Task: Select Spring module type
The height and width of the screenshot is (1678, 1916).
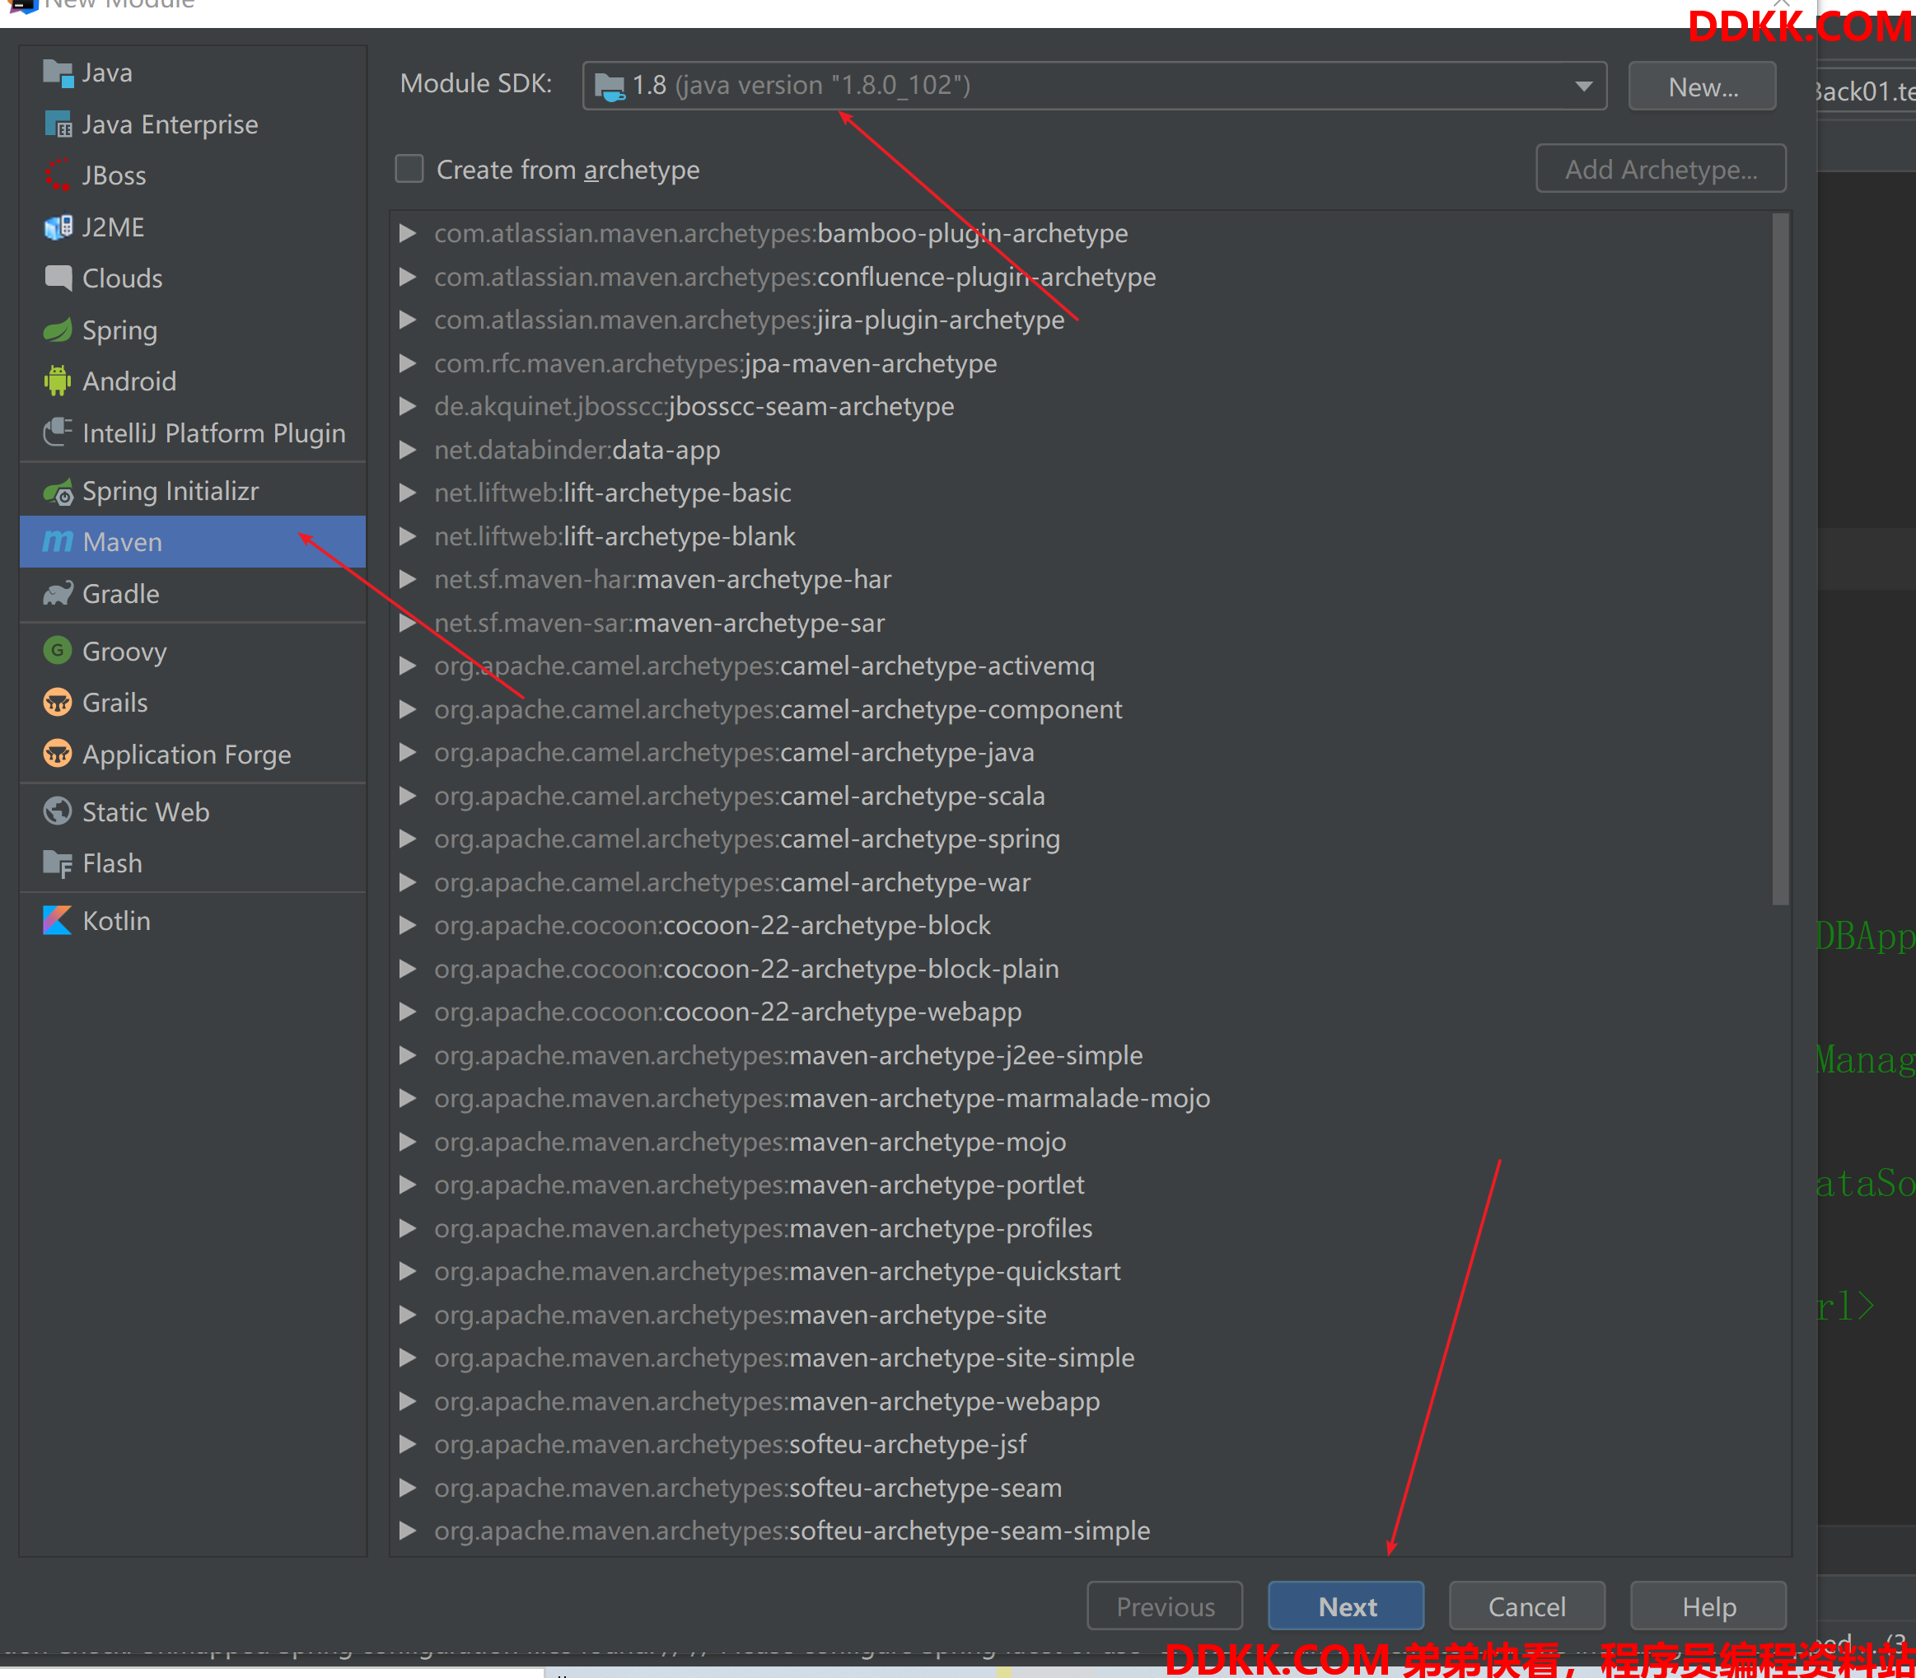Action: point(193,330)
